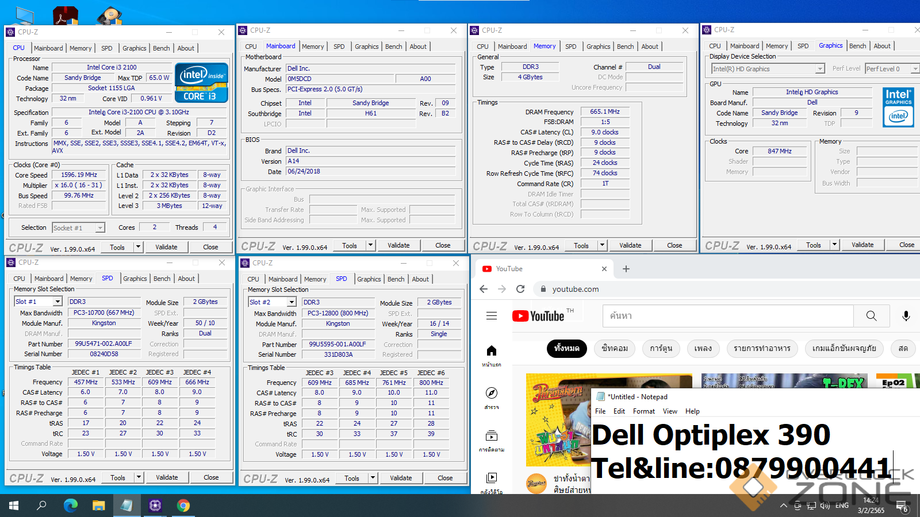Click the YouTube search magnifier button

872,316
